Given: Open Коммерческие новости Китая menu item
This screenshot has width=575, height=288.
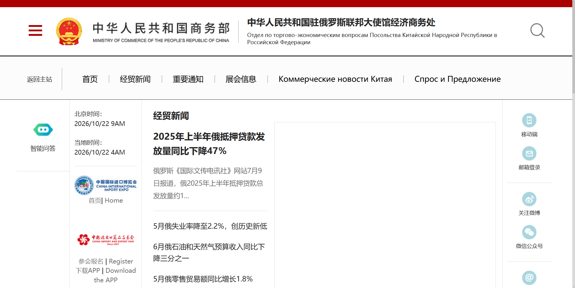Looking at the screenshot, I should 335,79.
